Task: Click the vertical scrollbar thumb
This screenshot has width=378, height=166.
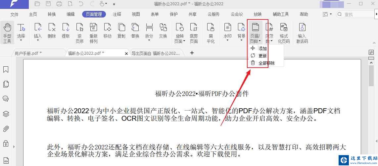Action: 371,75
